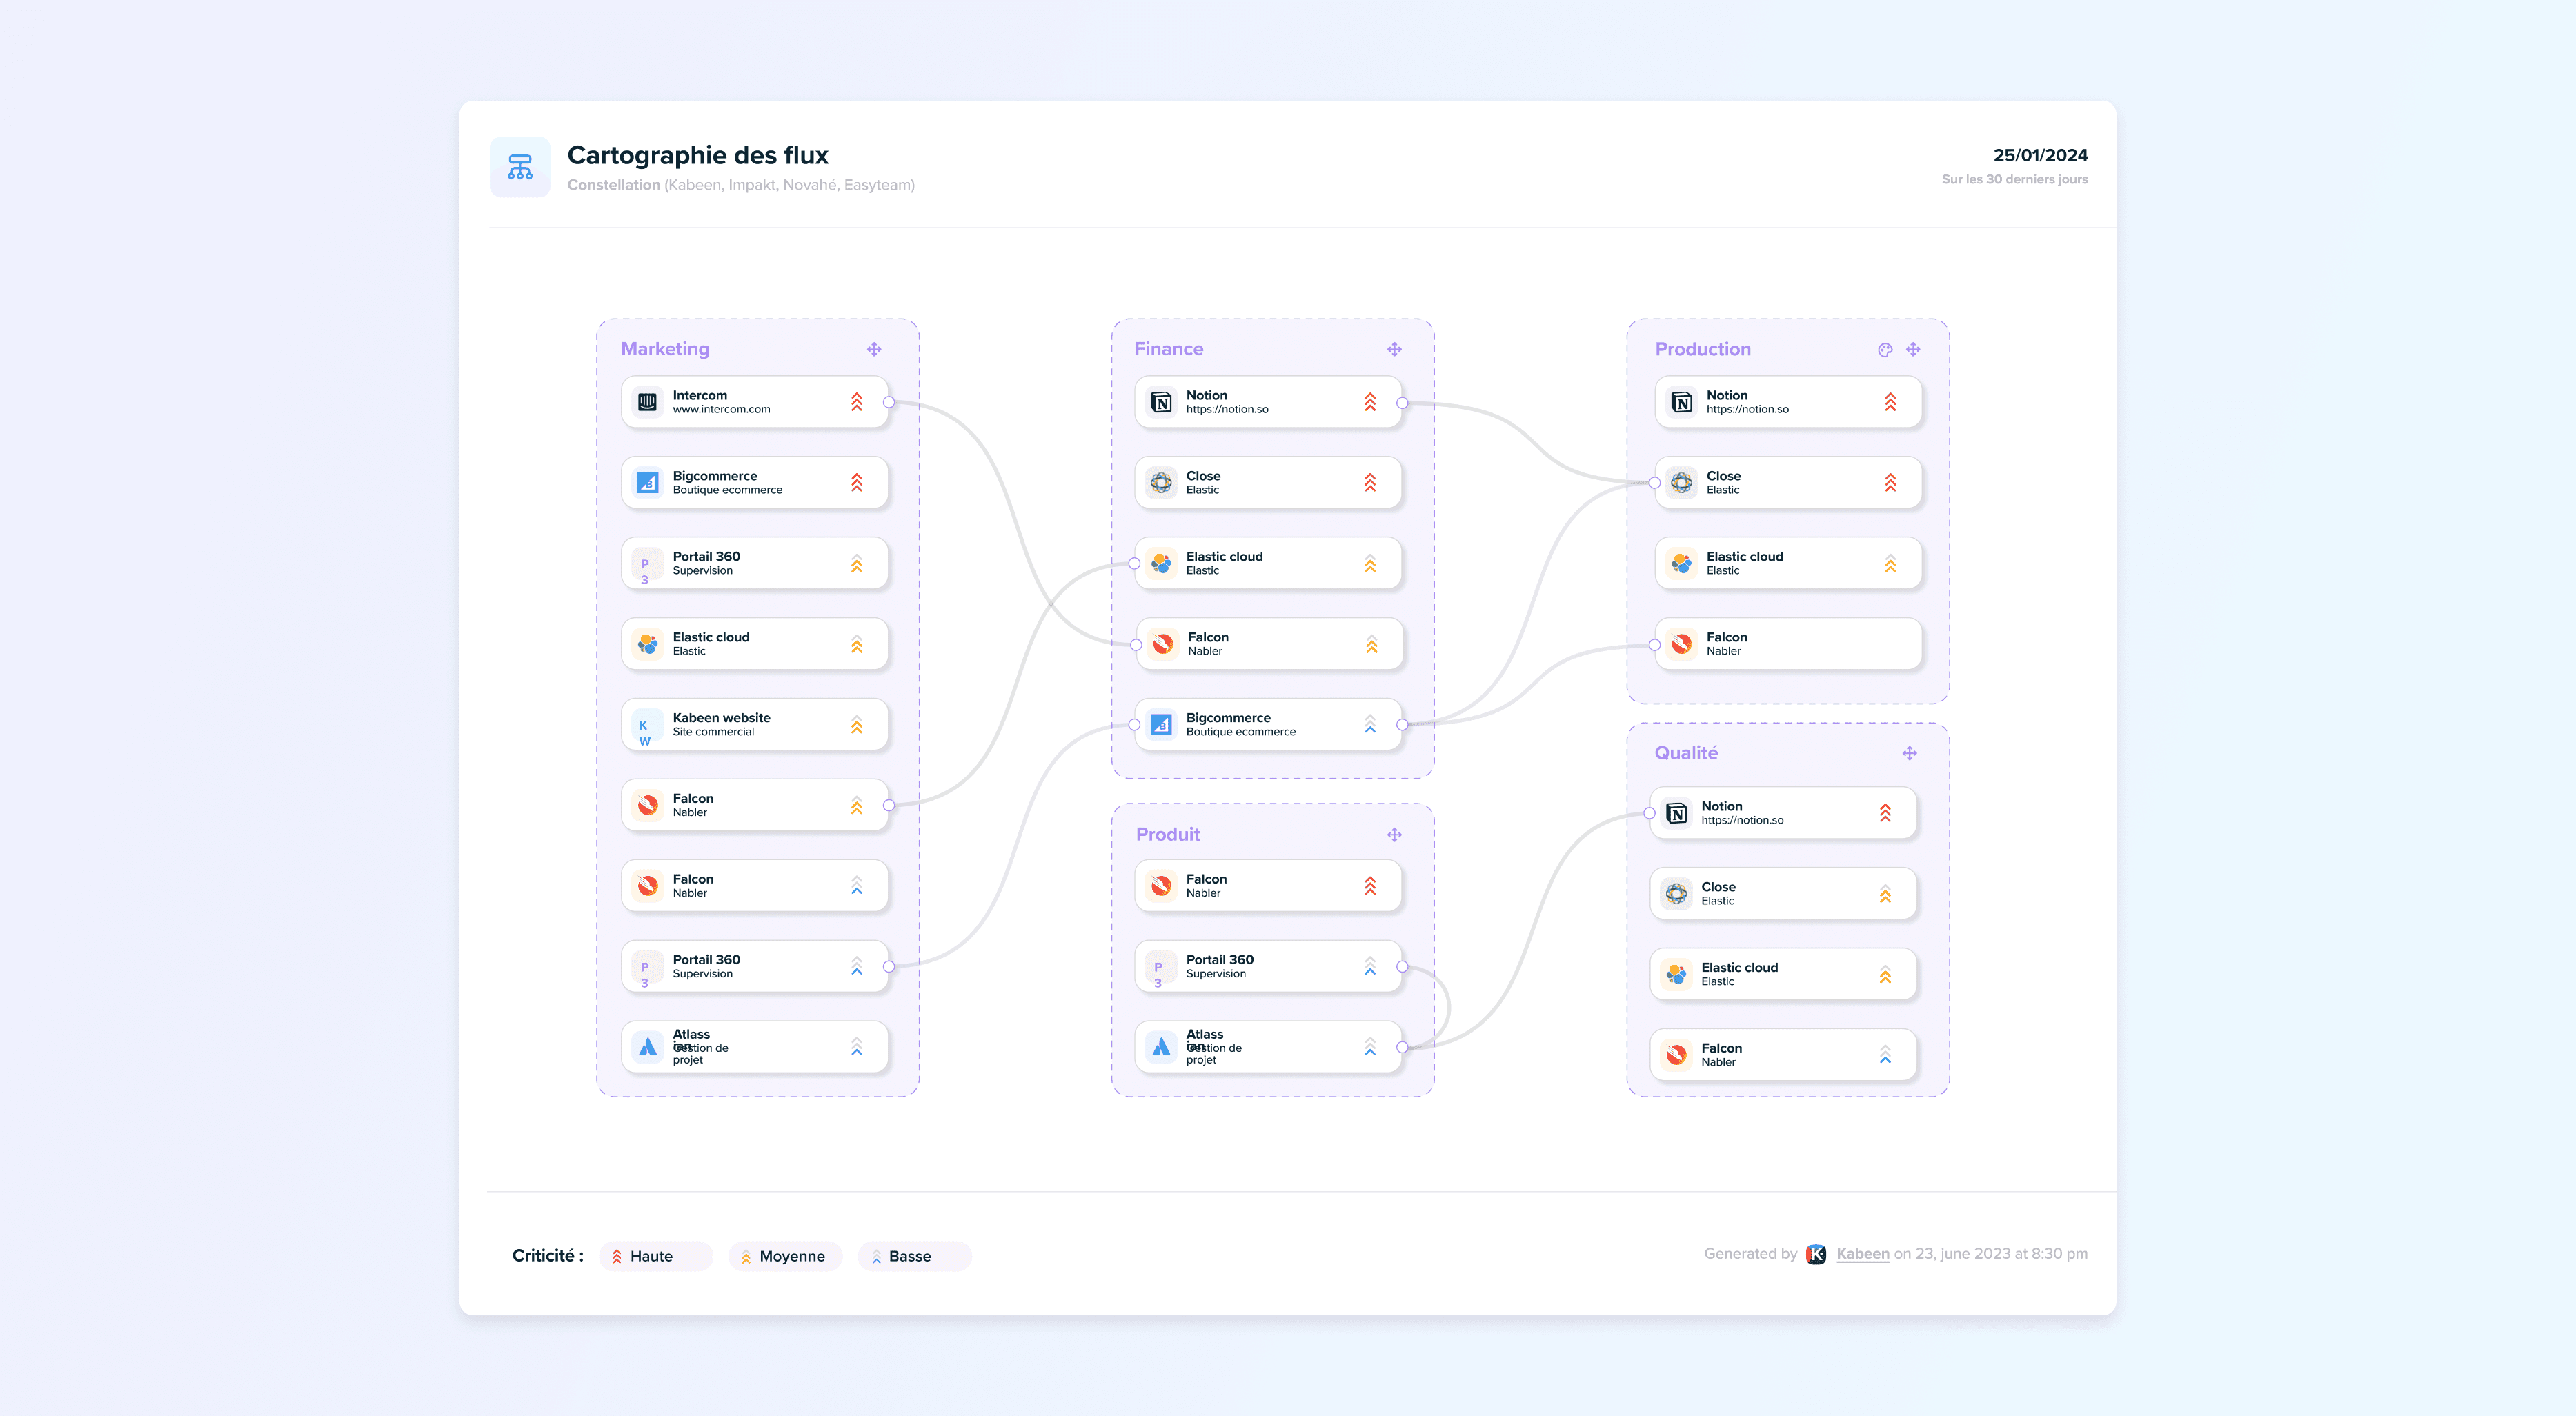Screen dimensions: 2576x1416
Task: Click the Qualité group move handle icon
Action: [1909, 753]
